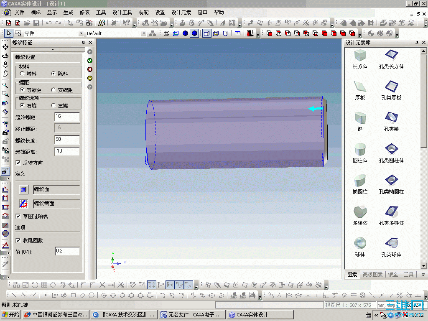This screenshot has height=321, width=428.
Task: Select the 变螺距 variable pitch radio
Action: point(53,90)
